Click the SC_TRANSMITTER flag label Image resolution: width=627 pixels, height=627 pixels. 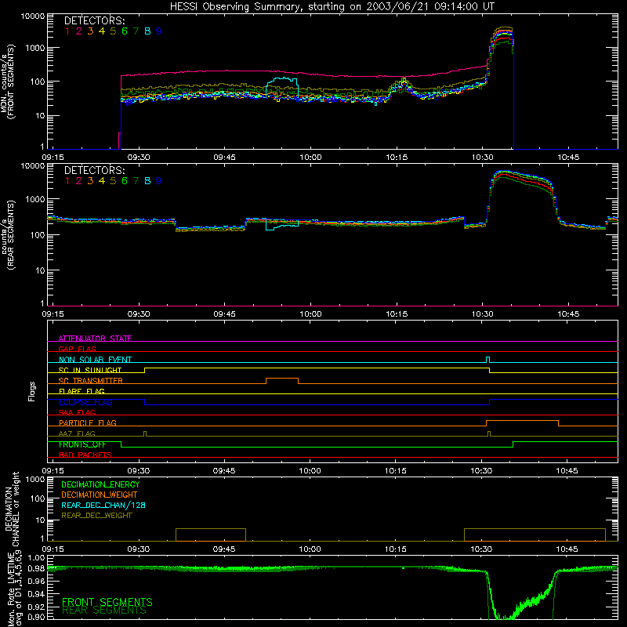[x=91, y=381]
